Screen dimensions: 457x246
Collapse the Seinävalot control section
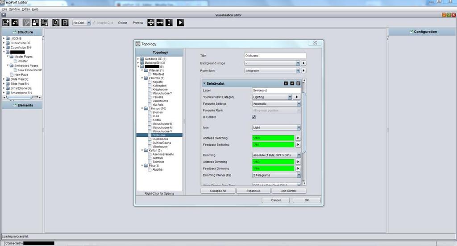coord(204,83)
